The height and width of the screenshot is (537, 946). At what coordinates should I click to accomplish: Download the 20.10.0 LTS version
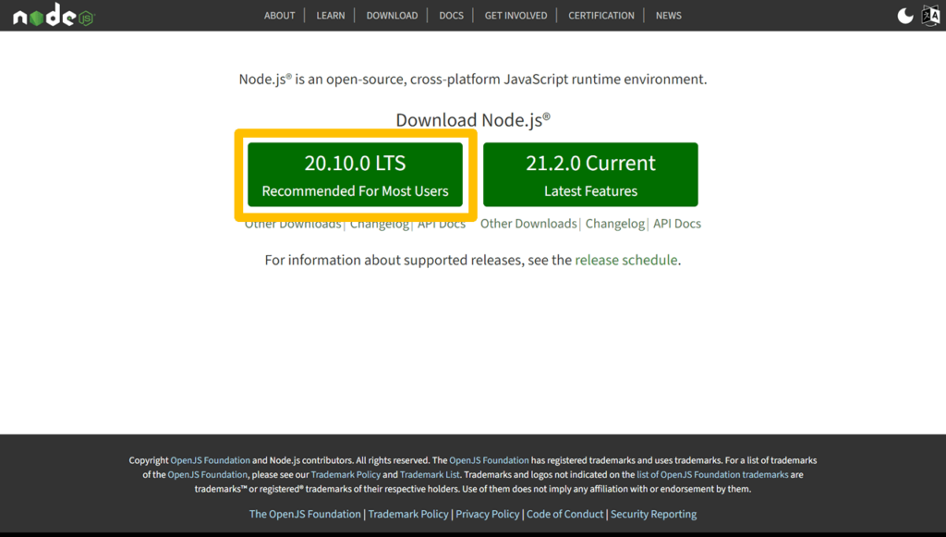[x=356, y=175]
